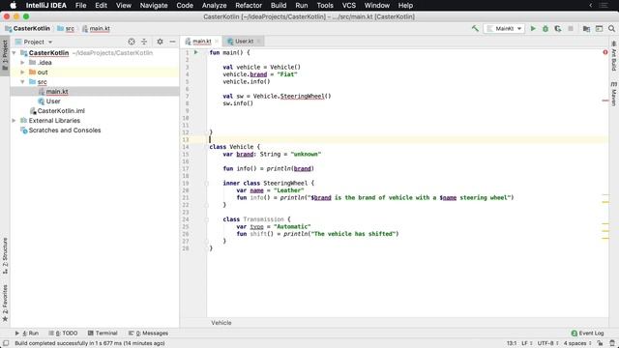619x348 pixels.
Task: Click CasterKotlin breadcrumb in navigation bar
Action: [28, 28]
